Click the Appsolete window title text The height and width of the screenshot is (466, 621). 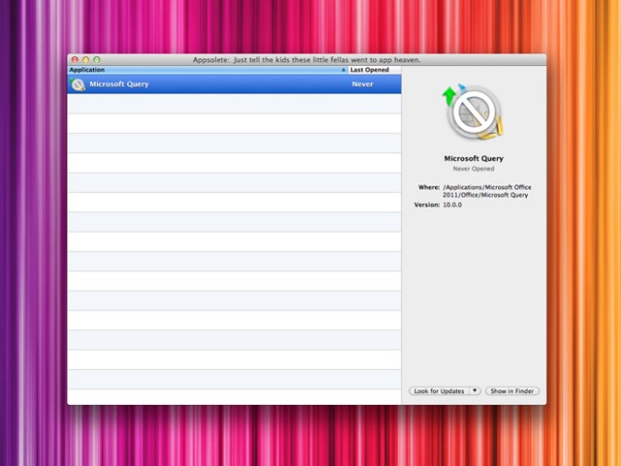click(307, 60)
